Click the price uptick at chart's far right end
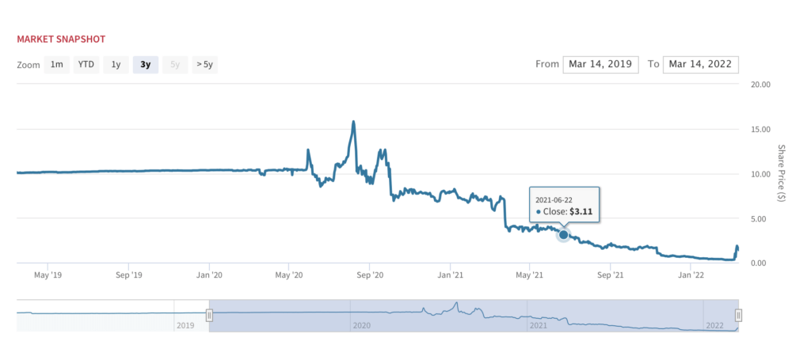811x341 pixels. tap(737, 247)
